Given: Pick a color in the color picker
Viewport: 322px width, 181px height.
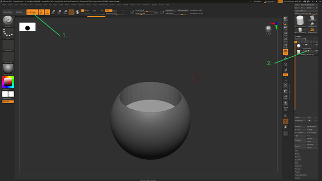Looking at the screenshot, I should click(8, 82).
